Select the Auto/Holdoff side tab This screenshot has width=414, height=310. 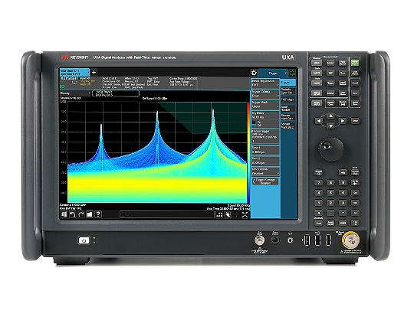point(287,109)
